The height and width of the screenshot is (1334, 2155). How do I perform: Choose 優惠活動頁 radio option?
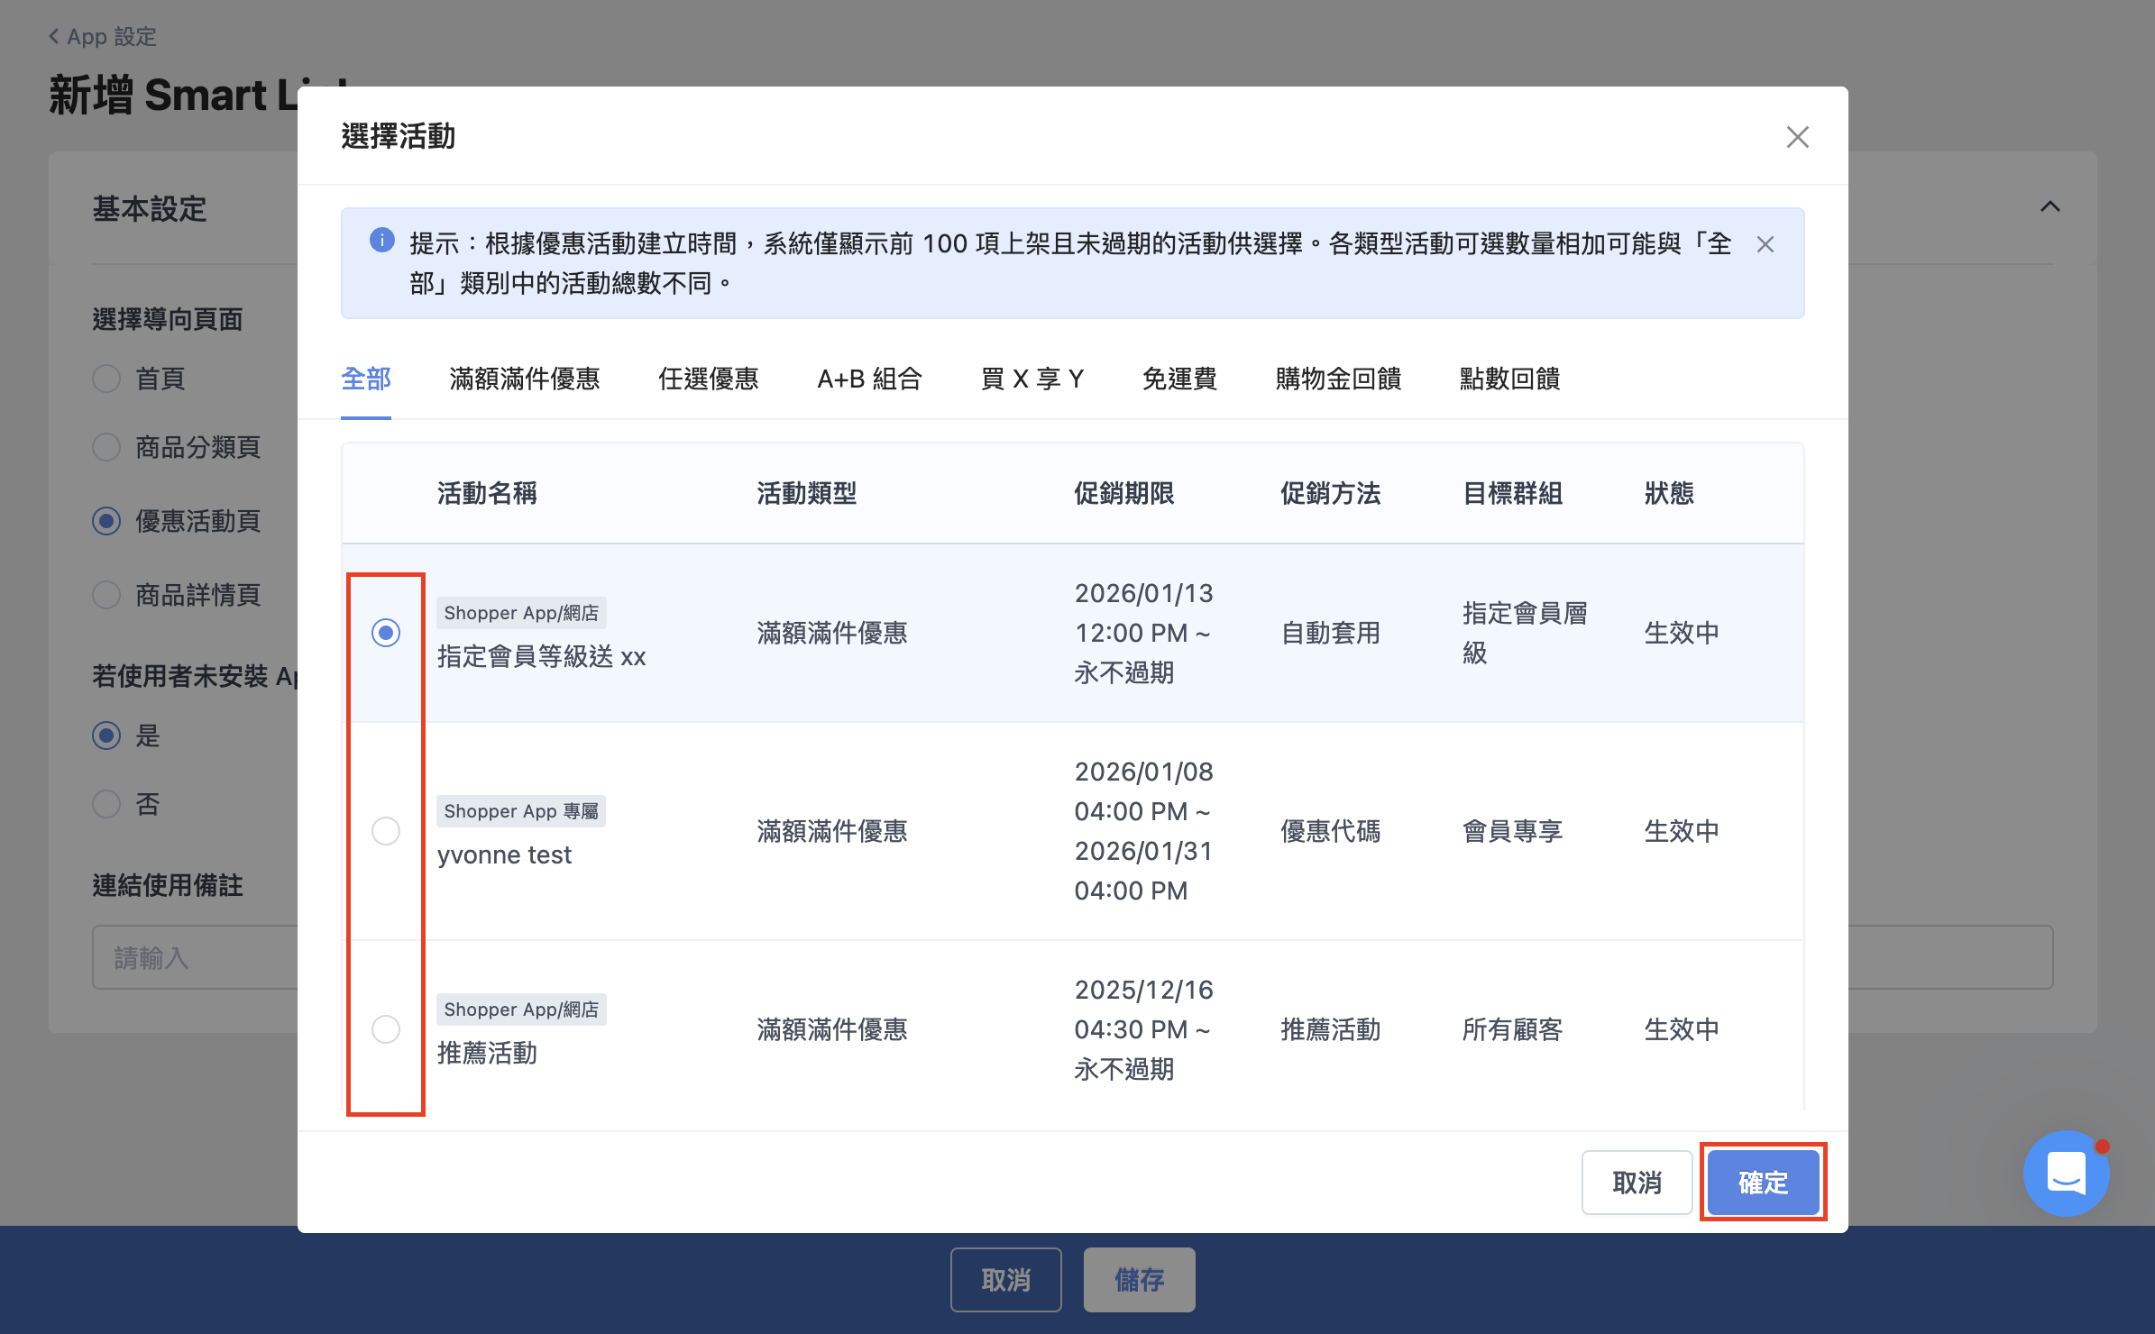click(x=106, y=521)
